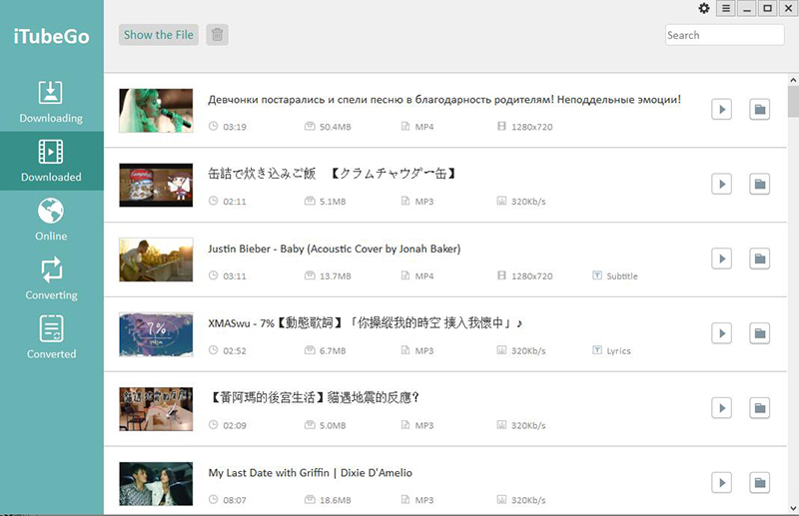Click the scrollbar up arrow
The height and width of the screenshot is (516, 799).
point(793,80)
